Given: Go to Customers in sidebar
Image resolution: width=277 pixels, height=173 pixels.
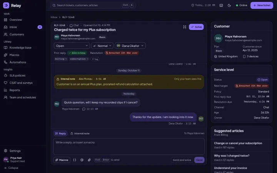Looking at the screenshot, I should (23, 34).
